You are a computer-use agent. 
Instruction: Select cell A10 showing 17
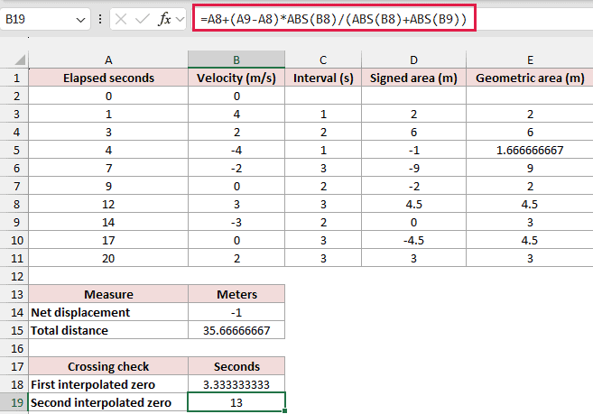pyautogui.click(x=108, y=240)
